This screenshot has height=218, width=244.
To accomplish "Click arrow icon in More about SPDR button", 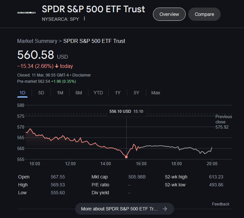I will 165,209.
